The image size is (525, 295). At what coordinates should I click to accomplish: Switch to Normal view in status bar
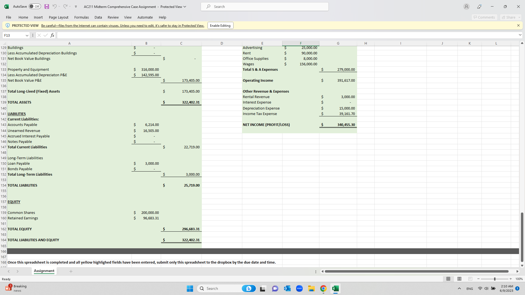448,279
